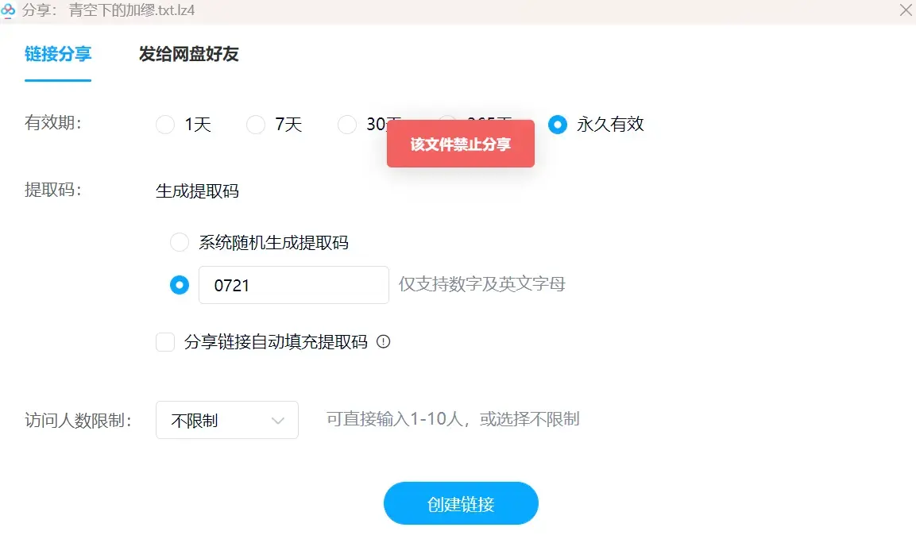Click the title text 分享：青空下的加缪.txt.lz4

[109, 10]
